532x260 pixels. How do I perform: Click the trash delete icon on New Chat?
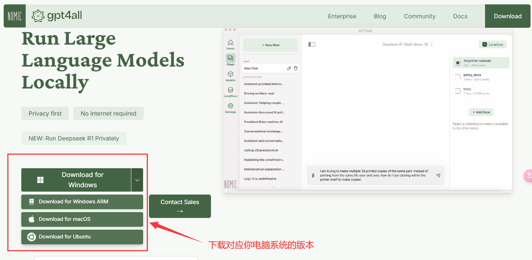296,68
